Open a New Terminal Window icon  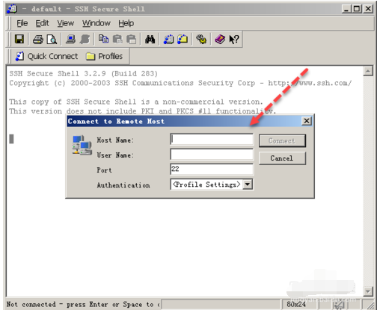168,39
